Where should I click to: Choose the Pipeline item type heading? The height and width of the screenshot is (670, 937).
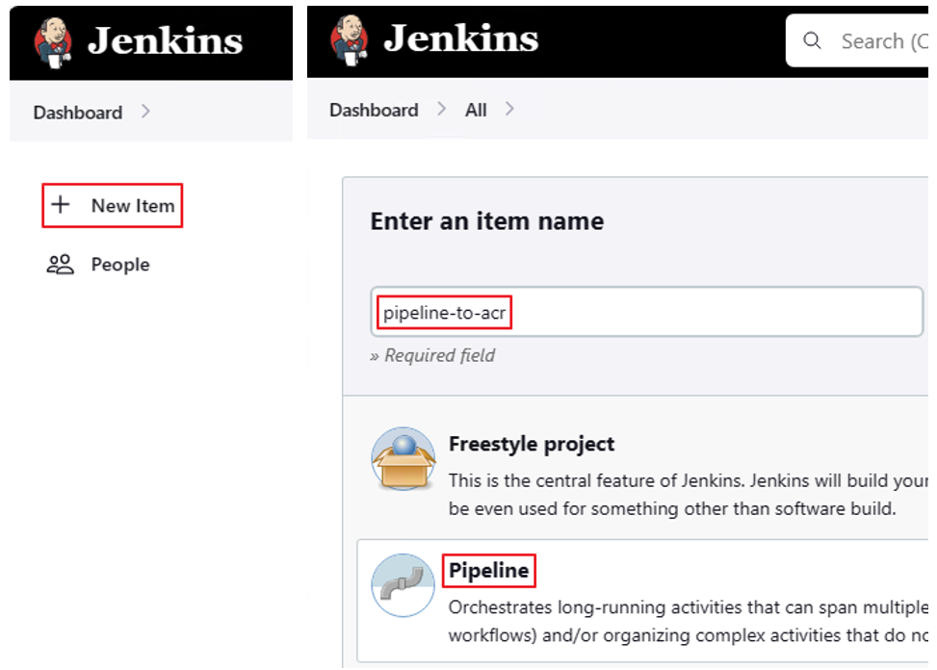[489, 570]
